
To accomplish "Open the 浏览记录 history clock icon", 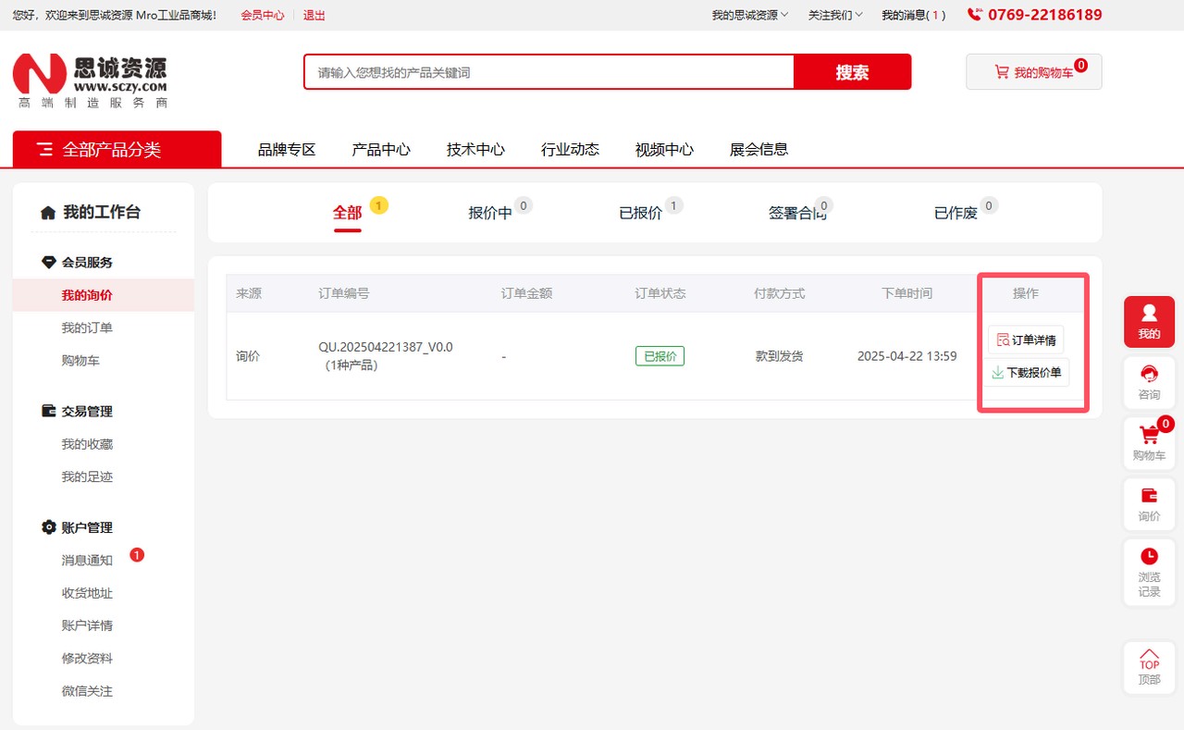I will pos(1149,572).
